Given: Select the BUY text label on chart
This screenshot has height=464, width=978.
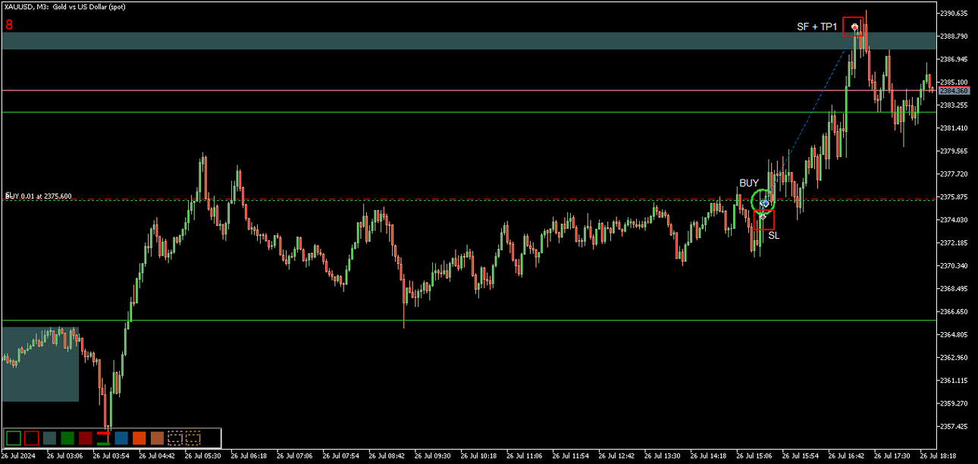Looking at the screenshot, I should point(749,183).
